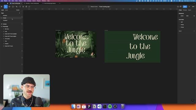This screenshot has height=110, width=196.
Task: Select the Comment tool
Action: point(29,7)
